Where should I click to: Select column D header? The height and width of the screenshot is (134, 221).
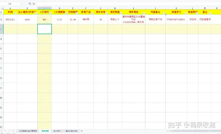coord(60,8)
